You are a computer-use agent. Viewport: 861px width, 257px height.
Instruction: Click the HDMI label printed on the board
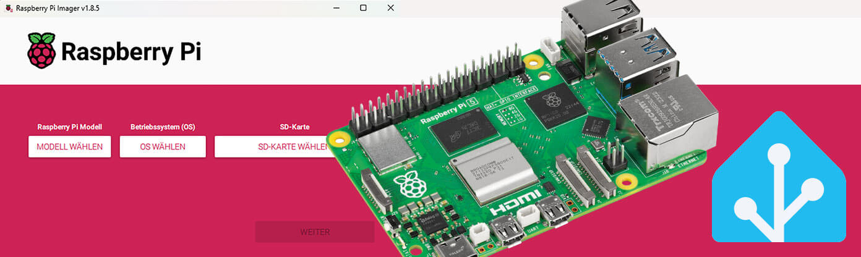pyautogui.click(x=511, y=207)
